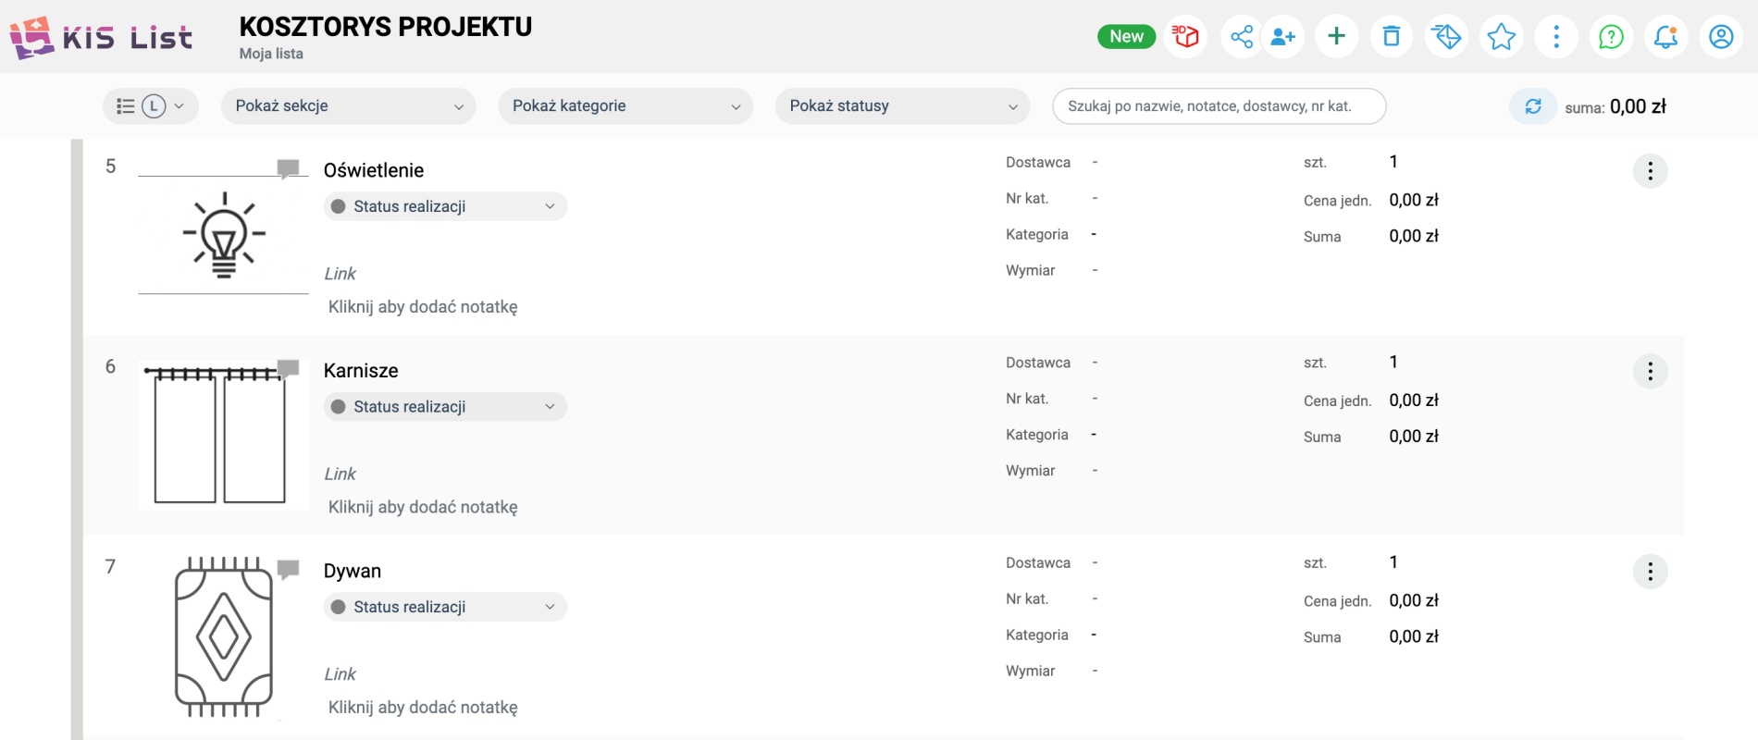The width and height of the screenshot is (1758, 740).
Task: Click the green New badge button
Action: [x=1126, y=37]
